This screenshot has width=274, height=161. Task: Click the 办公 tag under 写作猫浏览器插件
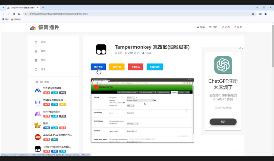point(63,93)
